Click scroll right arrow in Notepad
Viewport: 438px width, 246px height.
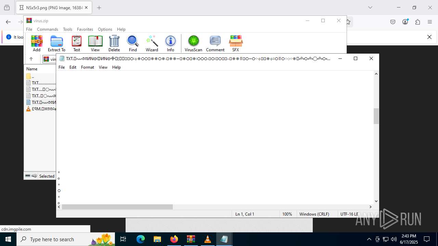pos(370,207)
